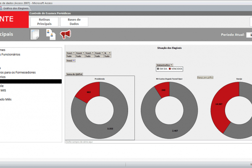Open the Tree4 filter dropdown
252x168 pixels.
tap(82, 53)
